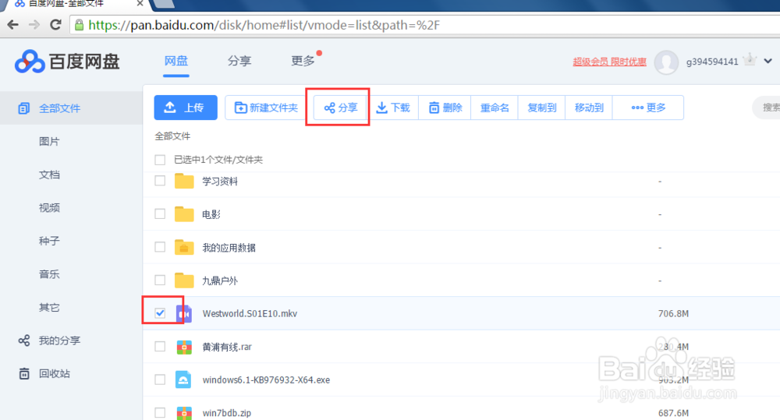The width and height of the screenshot is (780, 420).
Task: Open 回收站 recycle bin
Action: (44, 374)
